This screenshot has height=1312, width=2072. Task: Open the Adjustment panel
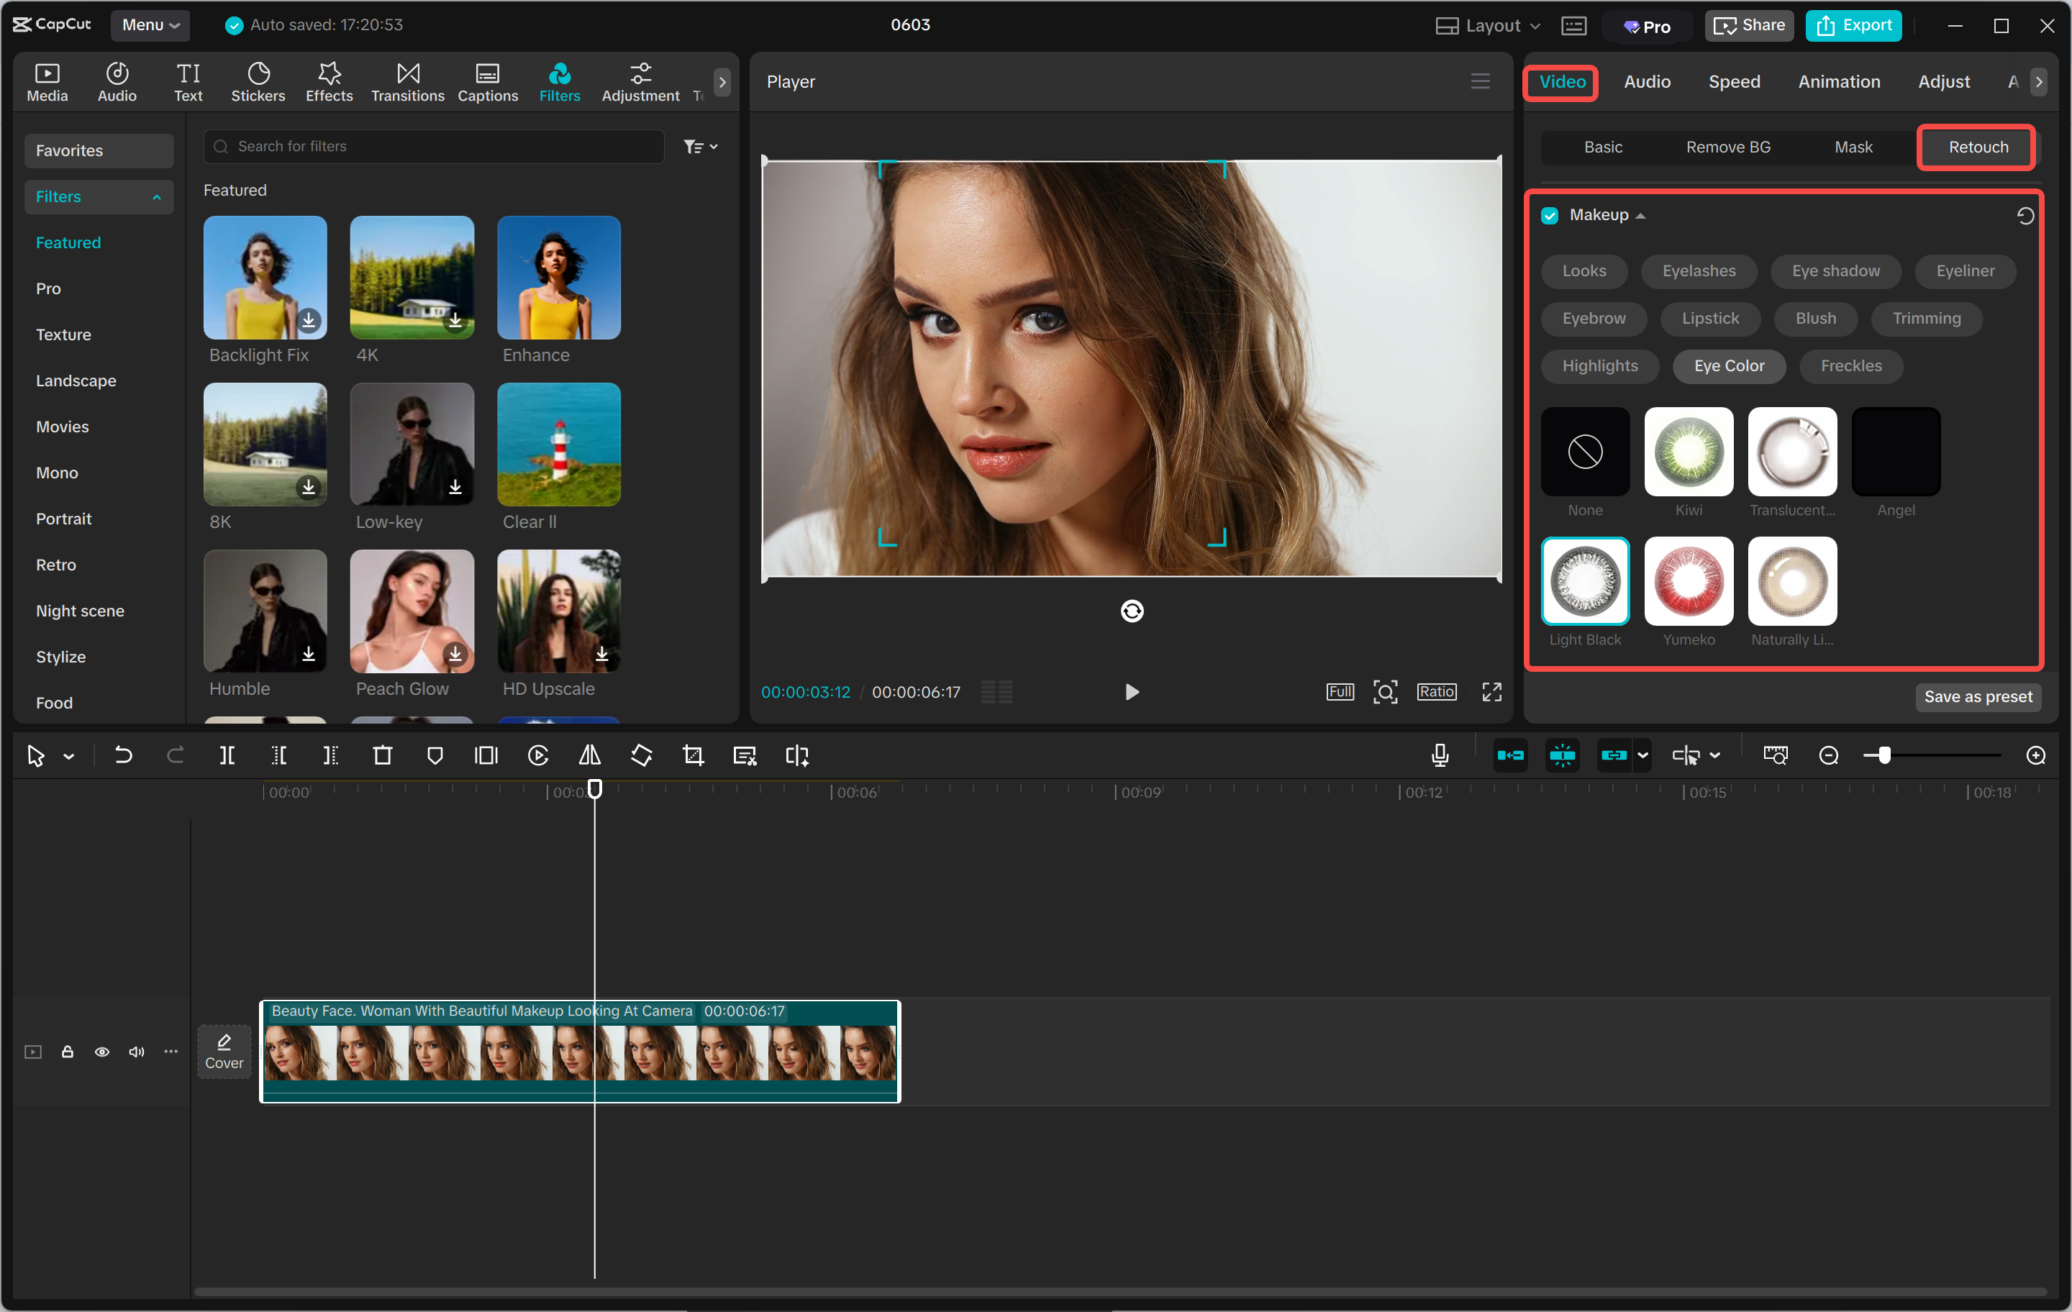pos(640,82)
